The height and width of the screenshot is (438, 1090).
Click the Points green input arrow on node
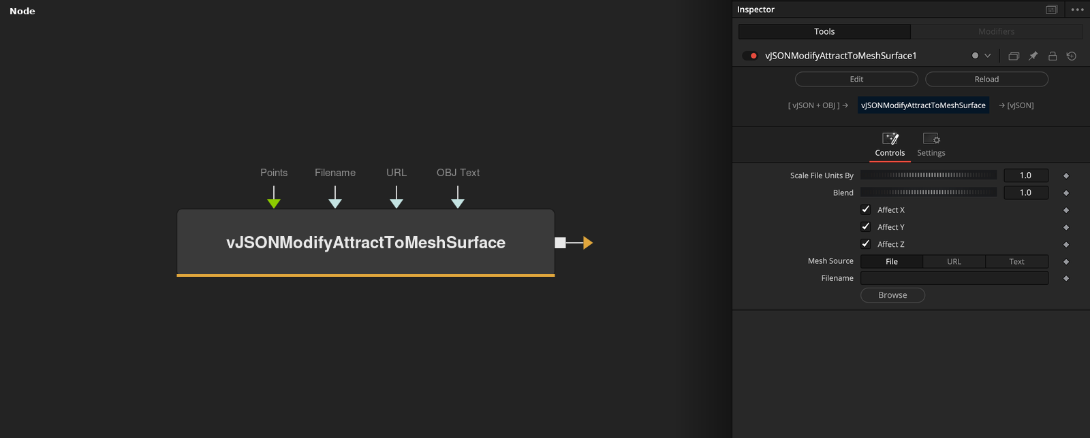tap(274, 203)
